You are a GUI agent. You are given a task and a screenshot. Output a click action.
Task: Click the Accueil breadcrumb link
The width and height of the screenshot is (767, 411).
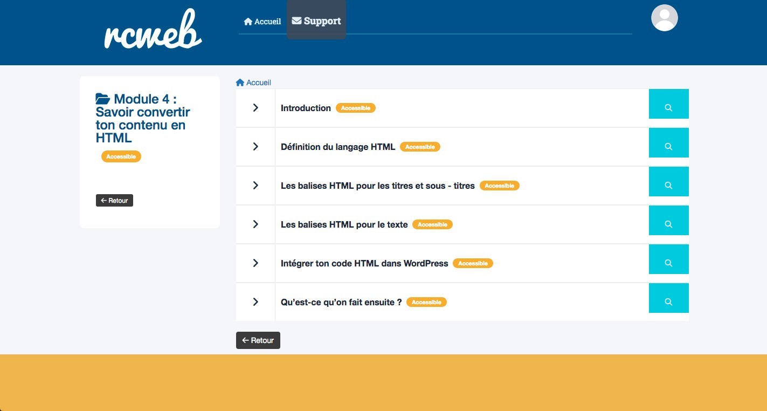click(254, 83)
